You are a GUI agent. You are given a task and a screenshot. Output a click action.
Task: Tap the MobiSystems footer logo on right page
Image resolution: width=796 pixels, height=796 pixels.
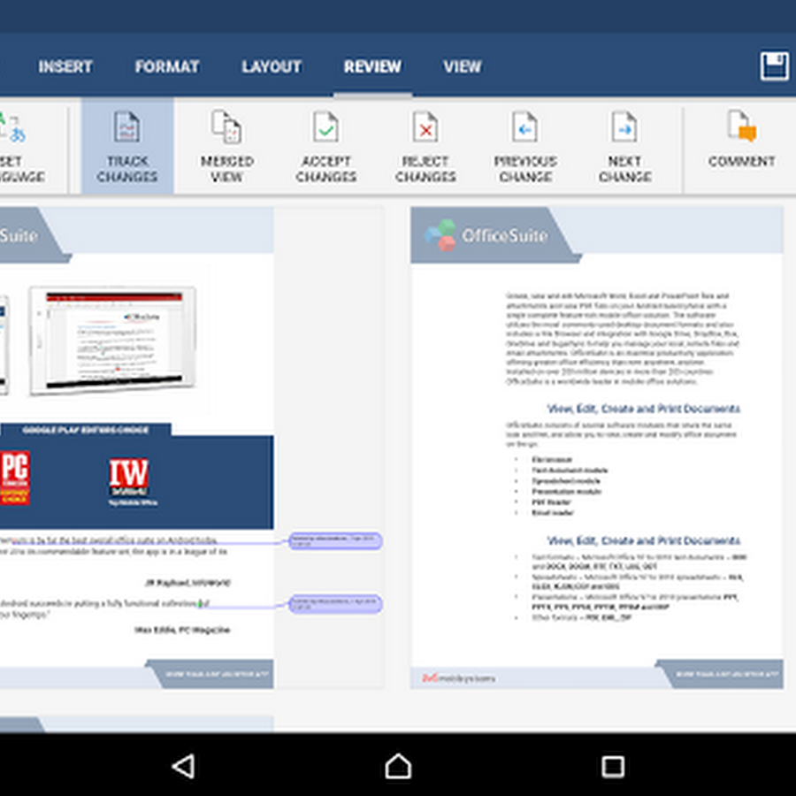click(x=458, y=678)
